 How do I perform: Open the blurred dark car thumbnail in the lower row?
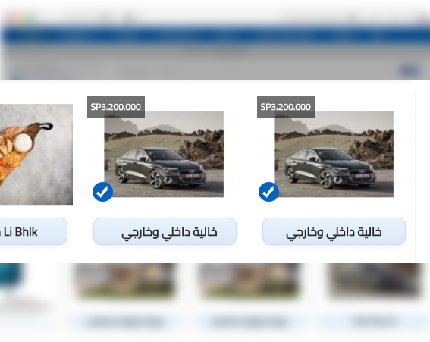point(375,281)
